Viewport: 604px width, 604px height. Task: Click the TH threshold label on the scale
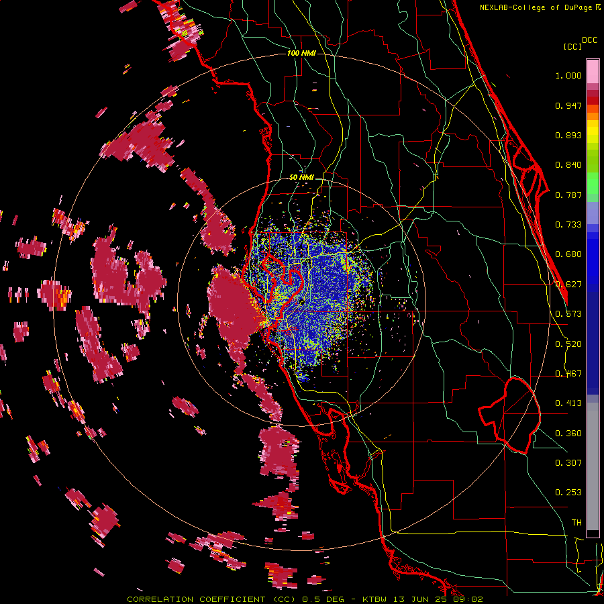pos(576,523)
